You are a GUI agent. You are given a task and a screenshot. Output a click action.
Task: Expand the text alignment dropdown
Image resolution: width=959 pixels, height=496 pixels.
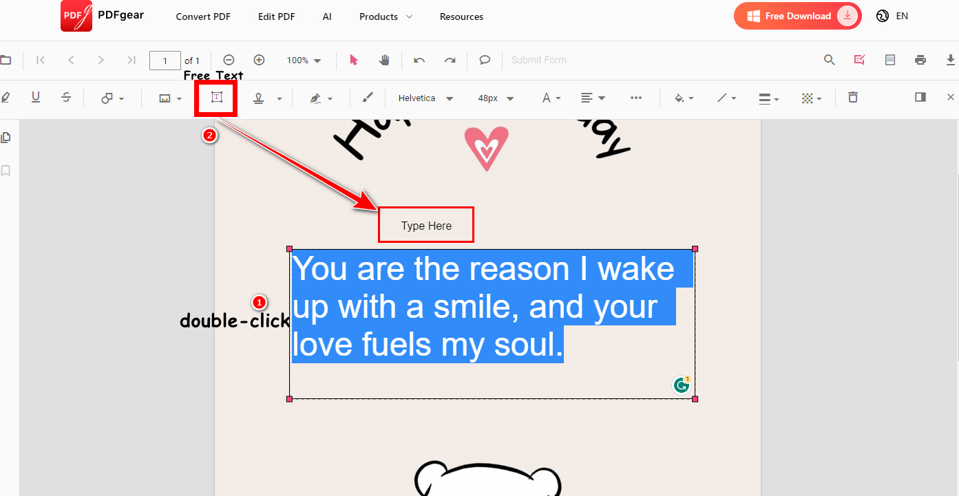(593, 97)
